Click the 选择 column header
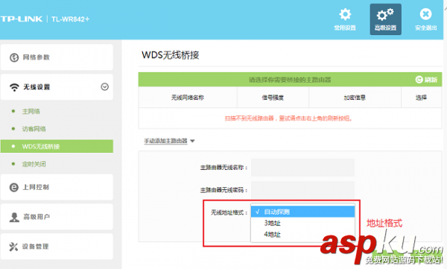Screen dimensions: 447x269 (421, 98)
